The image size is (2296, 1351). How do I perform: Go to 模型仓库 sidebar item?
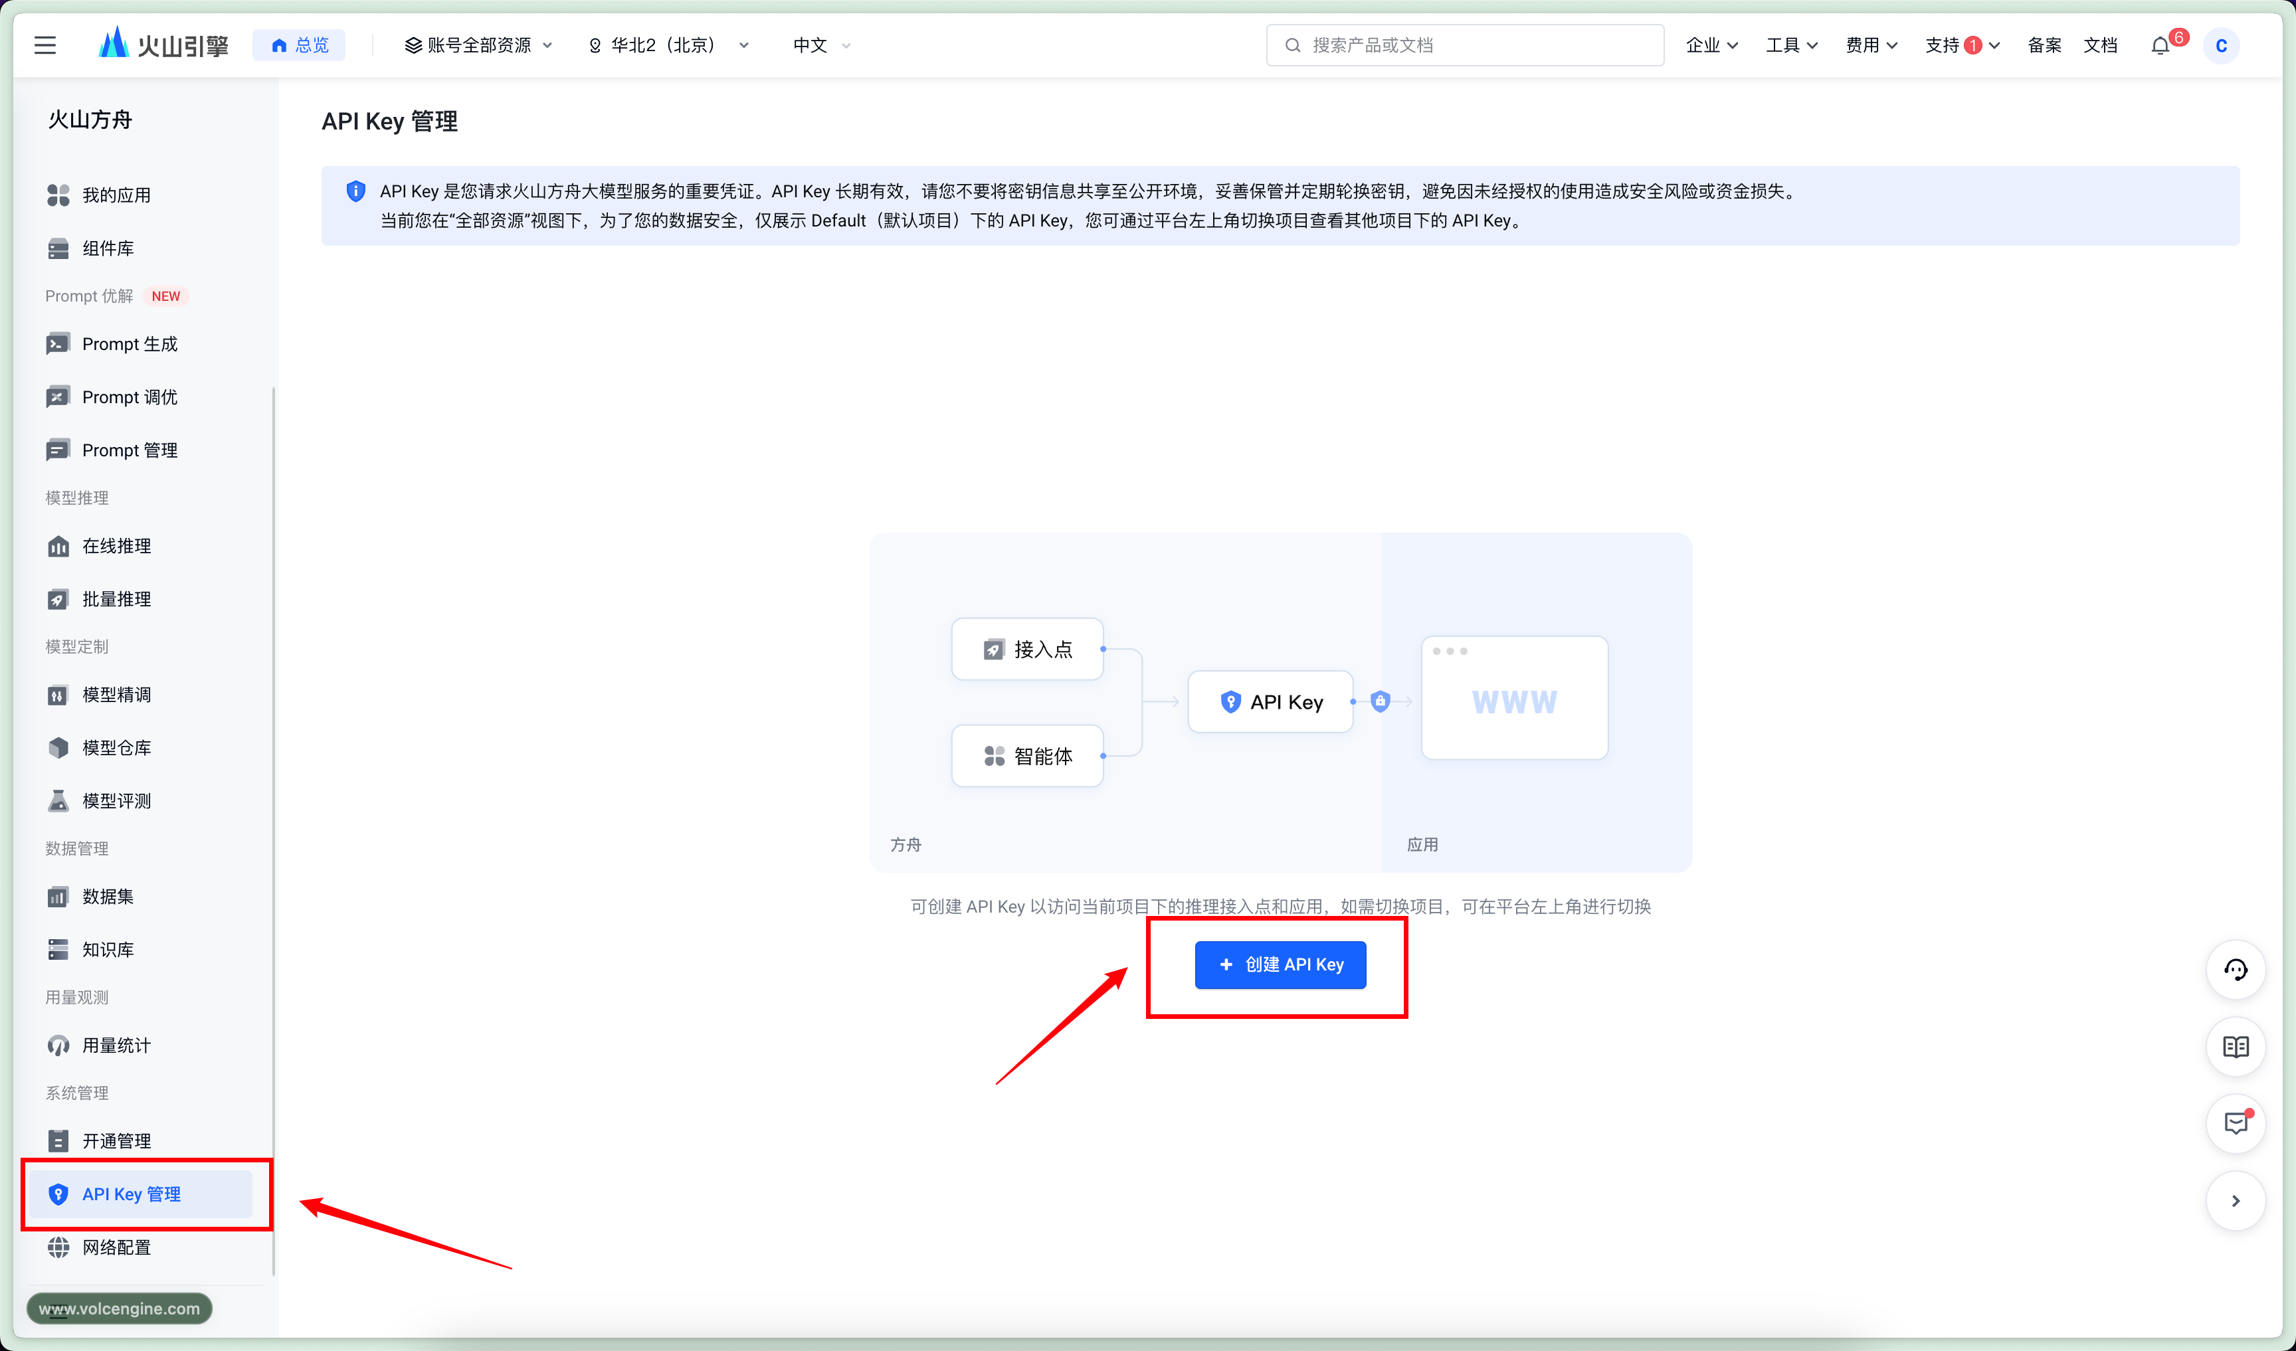click(x=117, y=748)
